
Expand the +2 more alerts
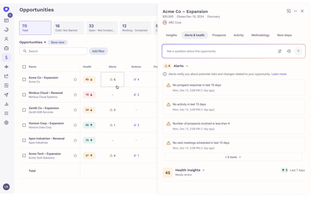(233, 157)
